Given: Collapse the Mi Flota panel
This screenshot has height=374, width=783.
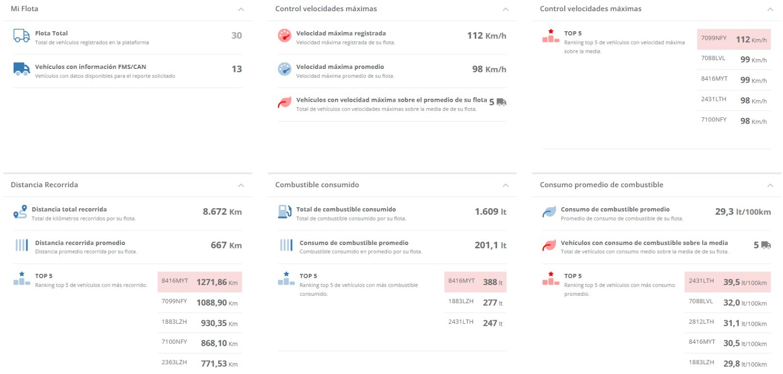Looking at the screenshot, I should point(241,9).
